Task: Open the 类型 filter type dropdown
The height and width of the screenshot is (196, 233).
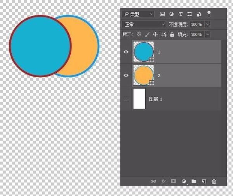Action: tap(138, 14)
